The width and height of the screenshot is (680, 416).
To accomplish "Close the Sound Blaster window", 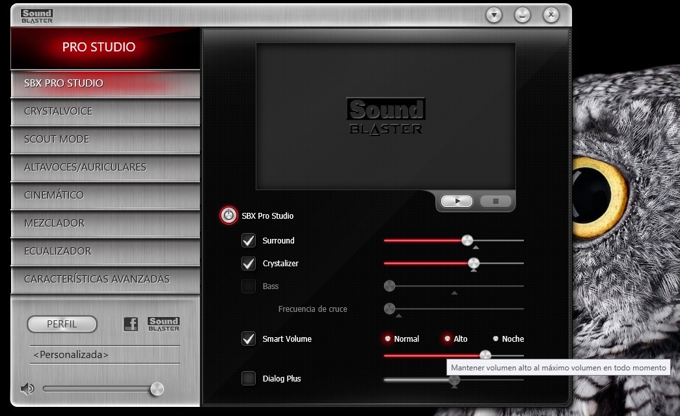I will pos(551,15).
